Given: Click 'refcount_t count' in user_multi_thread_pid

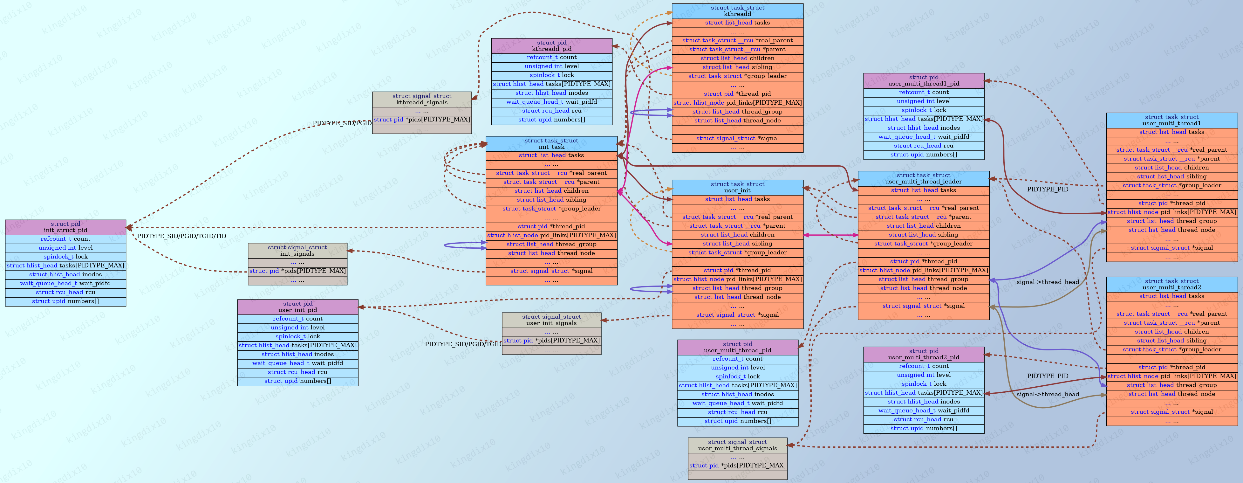Looking at the screenshot, I should tap(737, 359).
